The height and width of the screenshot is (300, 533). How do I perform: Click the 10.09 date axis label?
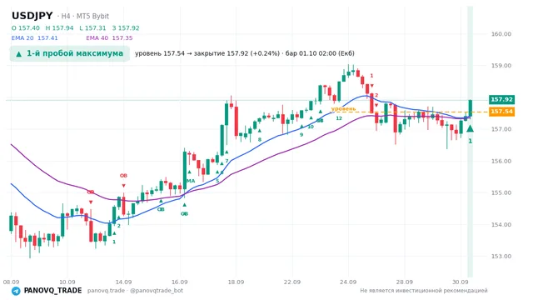click(x=67, y=282)
